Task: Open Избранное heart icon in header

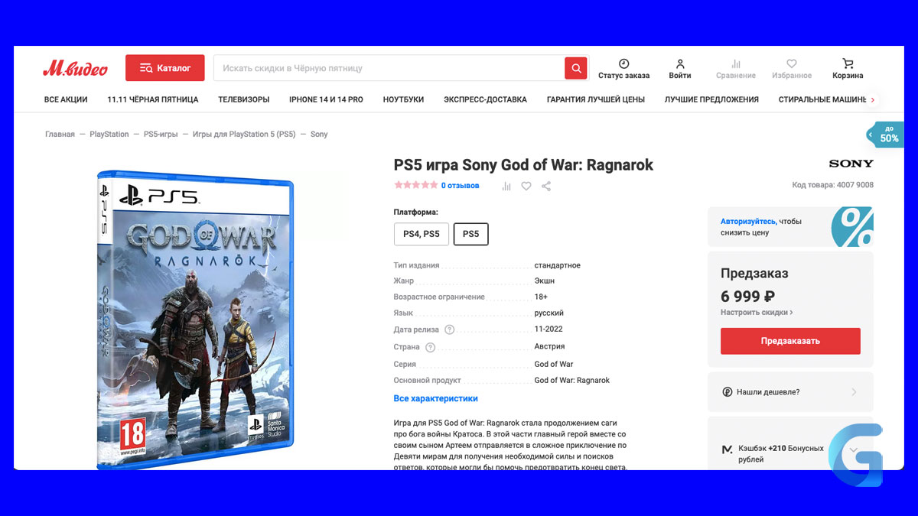Action: click(x=792, y=63)
